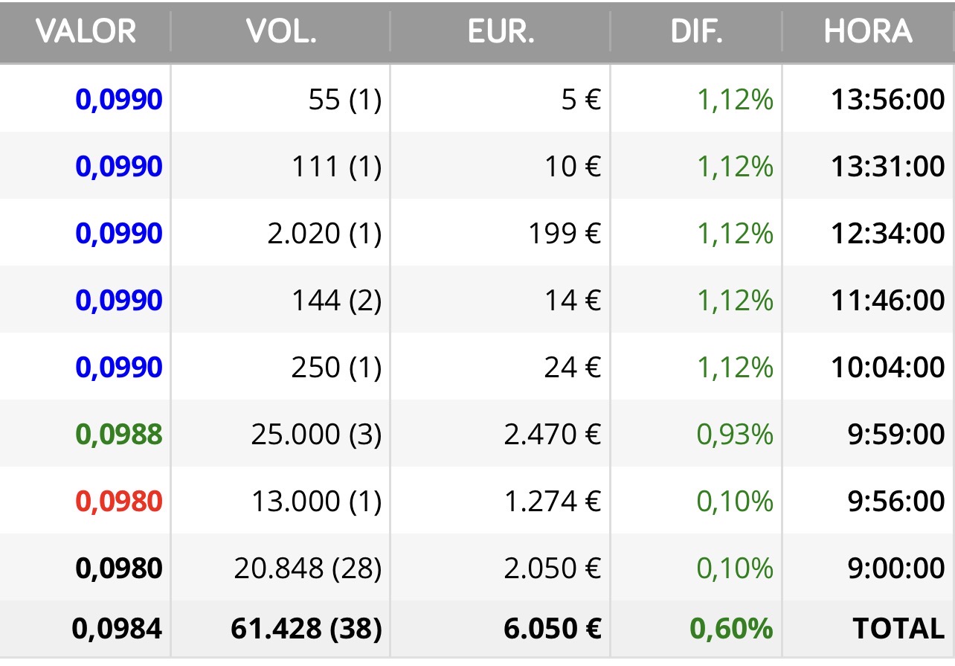The height and width of the screenshot is (666, 955).
Task: Click the DIF. column header
Action: click(696, 31)
